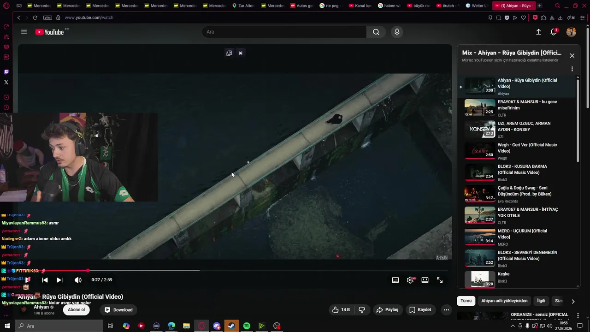Switch to the Autos ge browser tab
The image size is (590, 332).
(x=302, y=6)
